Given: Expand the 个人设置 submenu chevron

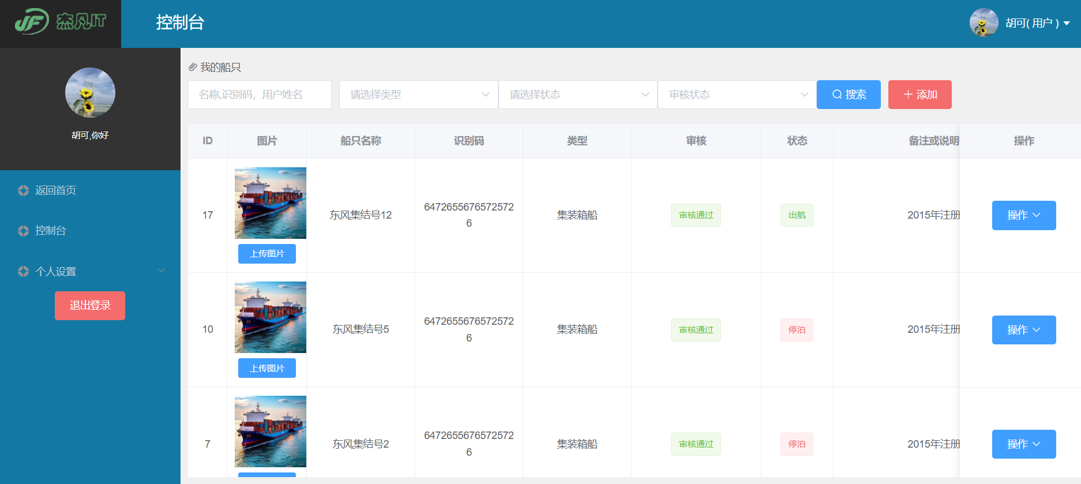Looking at the screenshot, I should (x=162, y=271).
